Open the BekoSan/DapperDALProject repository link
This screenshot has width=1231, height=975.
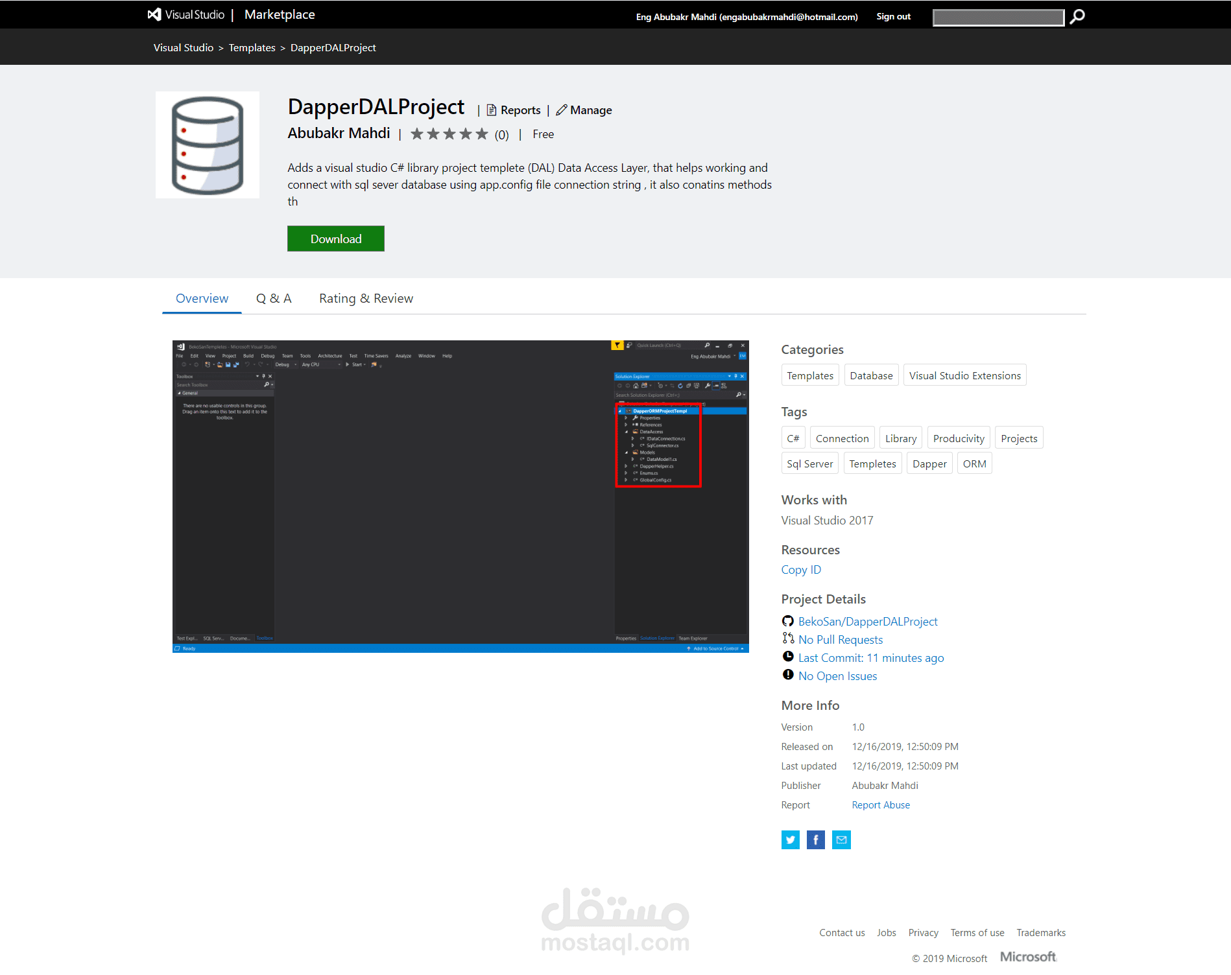point(868,621)
